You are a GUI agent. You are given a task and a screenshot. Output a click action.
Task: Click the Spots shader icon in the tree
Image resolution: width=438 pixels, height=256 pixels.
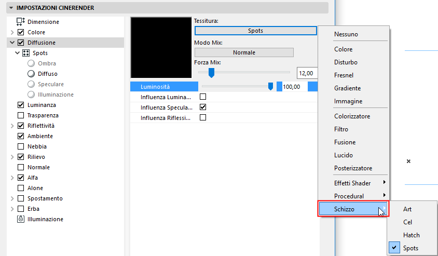pyautogui.click(x=26, y=53)
